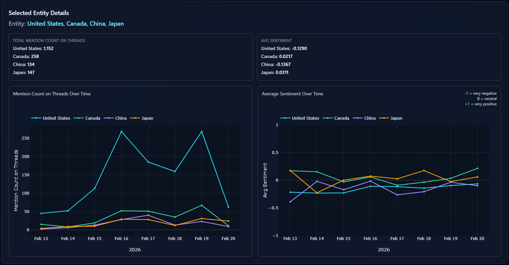Click the '0.5' sentiment axis tick label
This screenshot has width=509, height=265.
(x=275, y=152)
